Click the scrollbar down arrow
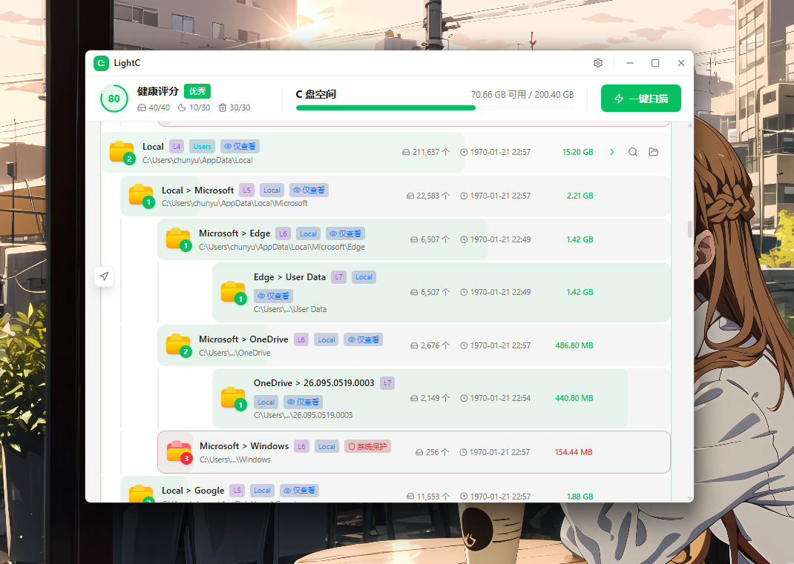 point(689,499)
